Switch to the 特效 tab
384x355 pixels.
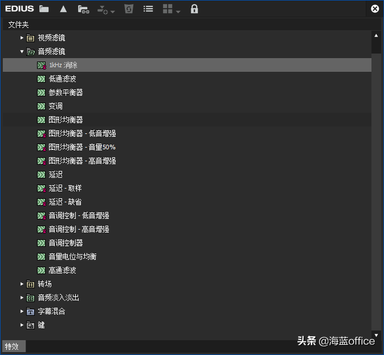[13, 346]
